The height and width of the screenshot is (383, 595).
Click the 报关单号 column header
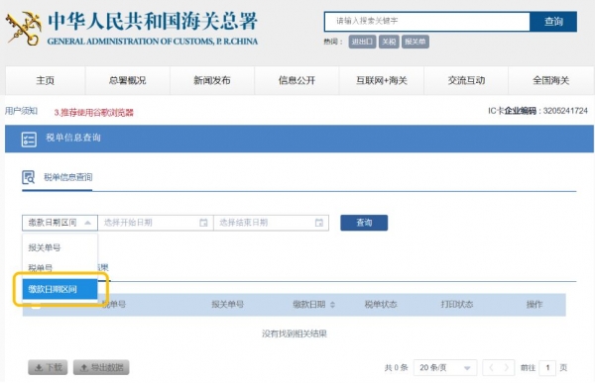tap(227, 304)
